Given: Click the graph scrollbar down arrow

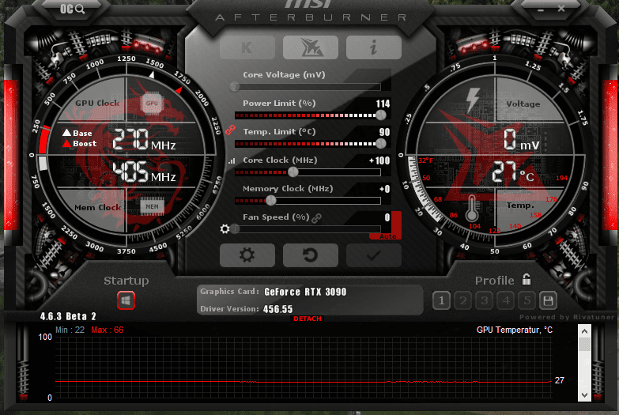Looking at the screenshot, I should pos(584,395).
